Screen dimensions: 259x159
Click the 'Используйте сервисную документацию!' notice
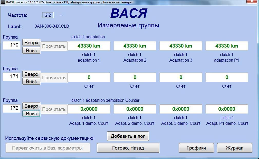pos(50,138)
